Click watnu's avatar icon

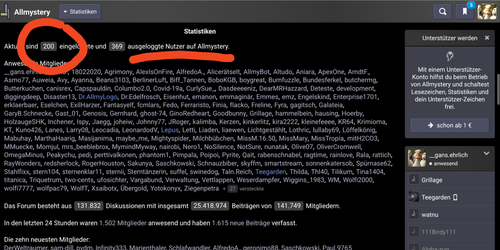(414, 215)
